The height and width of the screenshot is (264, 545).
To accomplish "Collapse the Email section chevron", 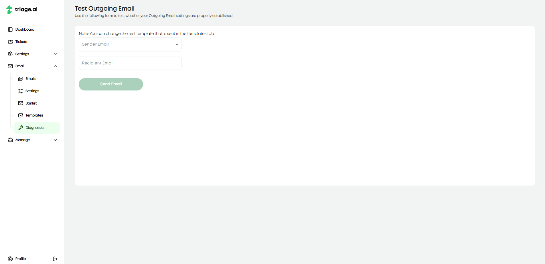I will click(x=55, y=66).
